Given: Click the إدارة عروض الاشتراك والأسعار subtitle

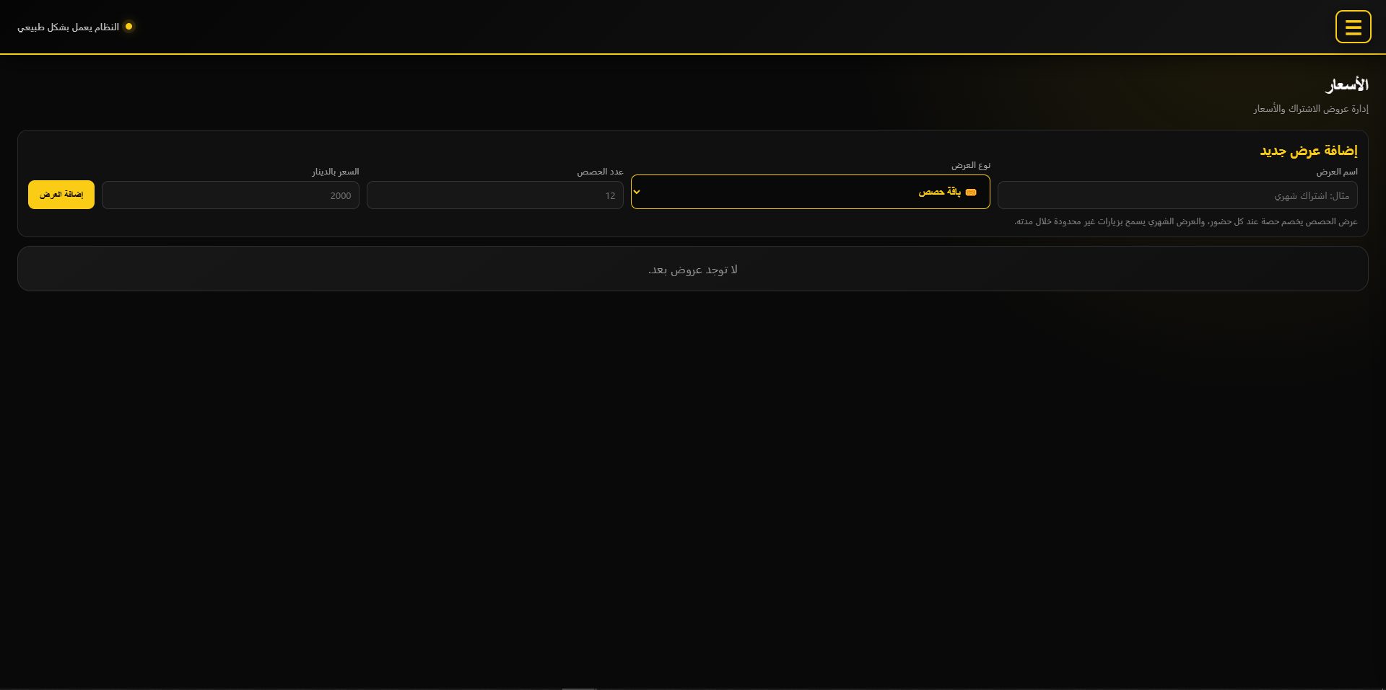Looking at the screenshot, I should click(x=1311, y=109).
